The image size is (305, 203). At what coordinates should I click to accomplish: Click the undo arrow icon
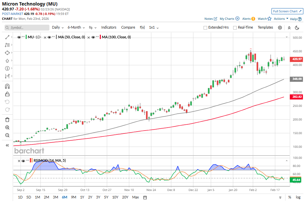tap(7, 102)
